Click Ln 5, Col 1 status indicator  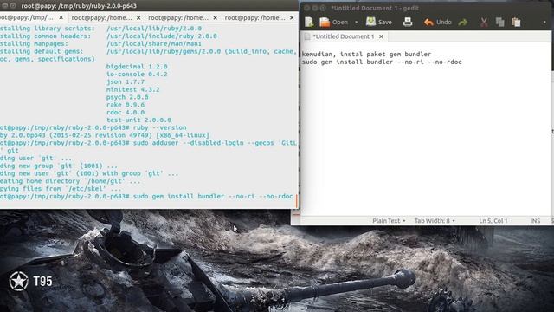[x=493, y=221]
